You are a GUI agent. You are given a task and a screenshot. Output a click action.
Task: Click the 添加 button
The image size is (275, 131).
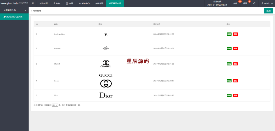point(268,11)
